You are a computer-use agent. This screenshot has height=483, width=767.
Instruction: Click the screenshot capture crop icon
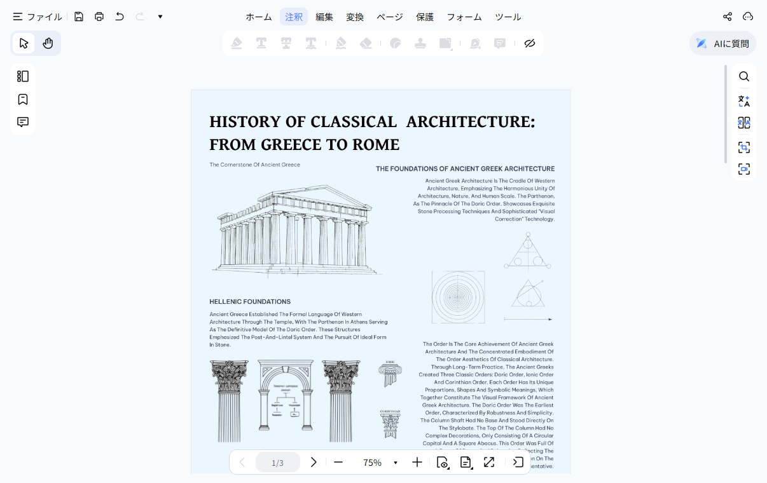tap(744, 147)
